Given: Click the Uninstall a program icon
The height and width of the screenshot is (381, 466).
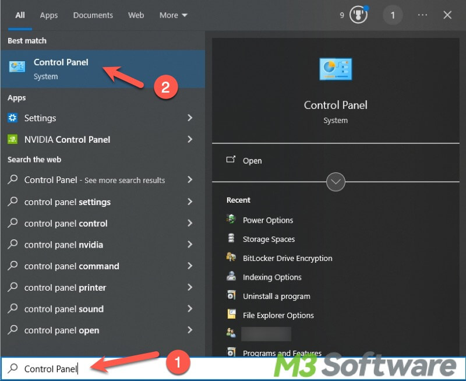Looking at the screenshot, I should 231,295.
